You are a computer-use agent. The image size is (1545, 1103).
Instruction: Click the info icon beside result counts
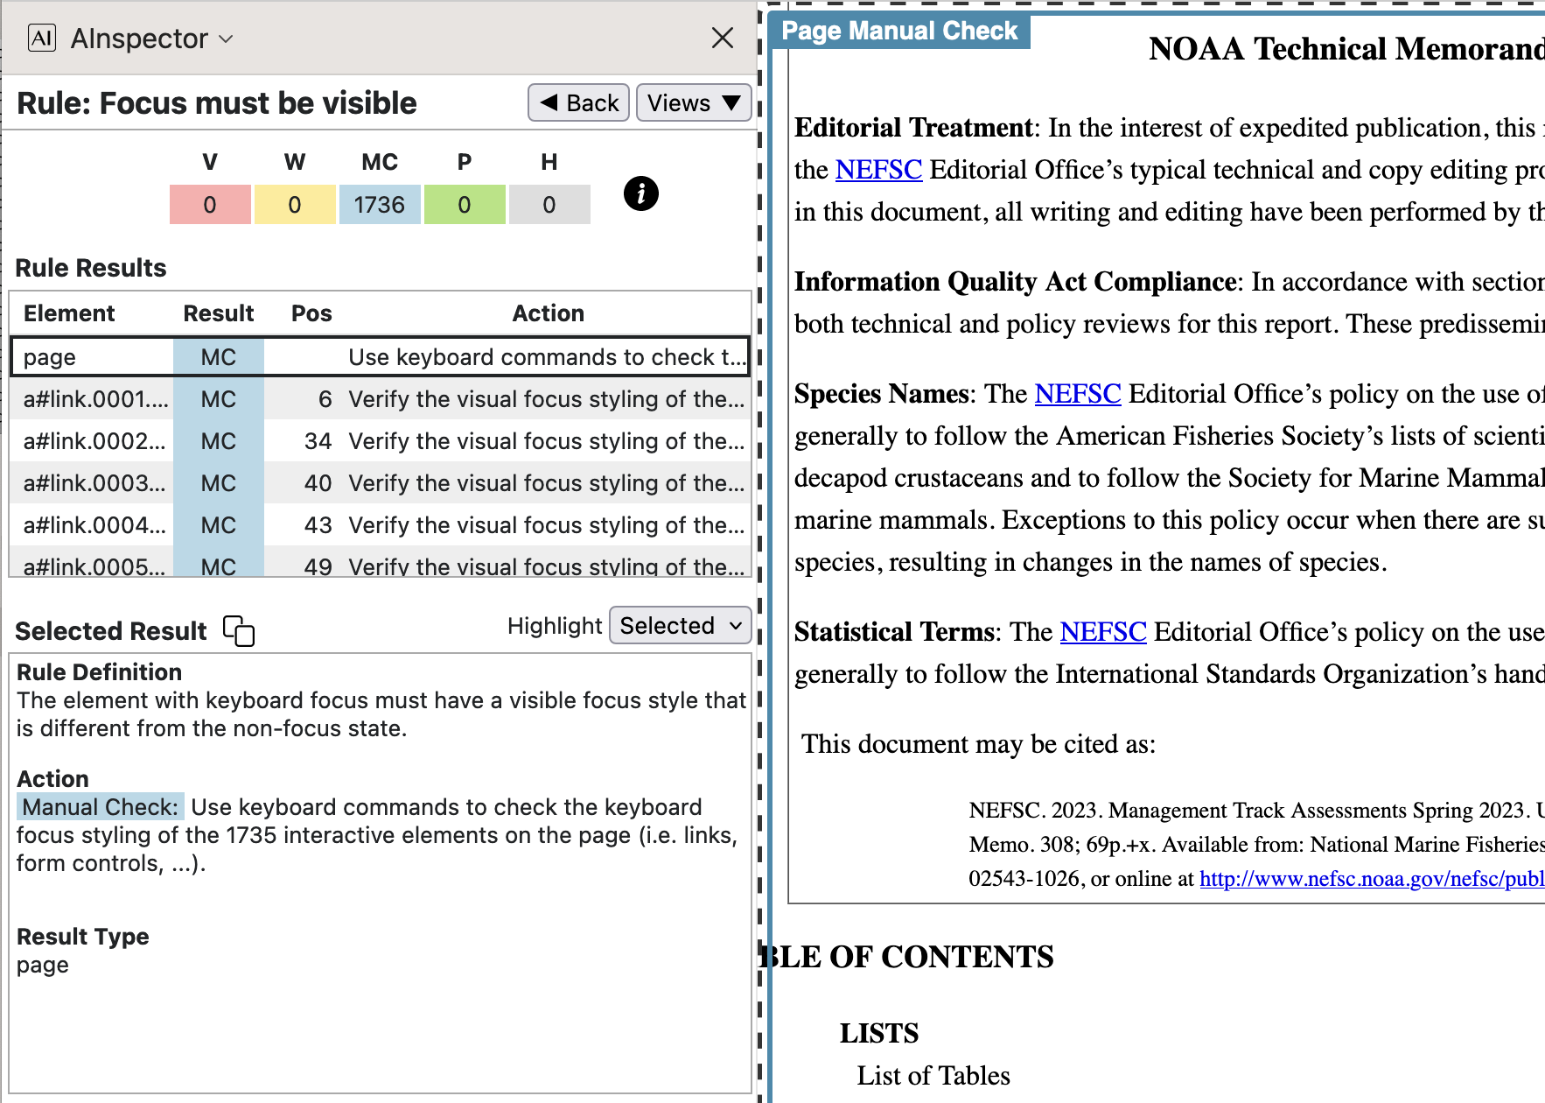coord(640,193)
